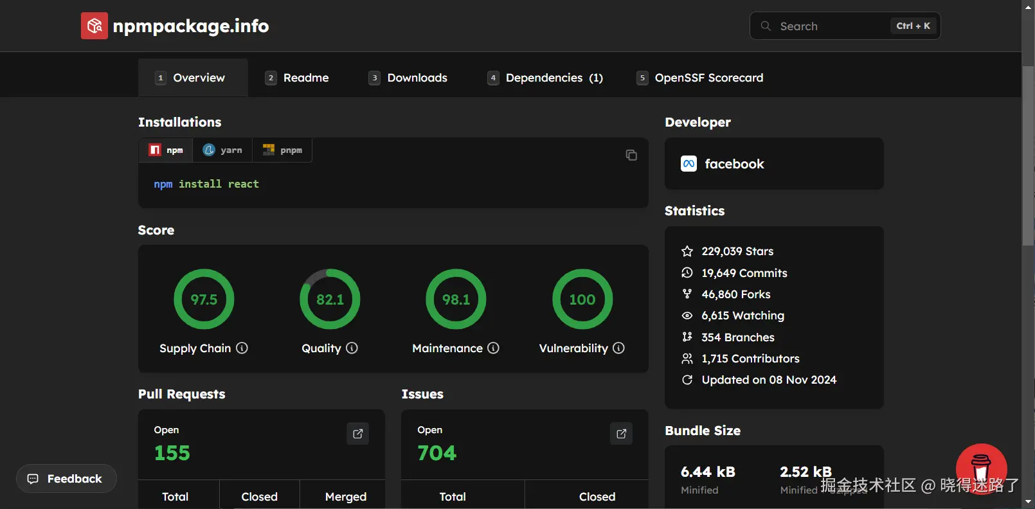The height and width of the screenshot is (509, 1035).
Task: Show info for Quality score
Action: click(352, 348)
